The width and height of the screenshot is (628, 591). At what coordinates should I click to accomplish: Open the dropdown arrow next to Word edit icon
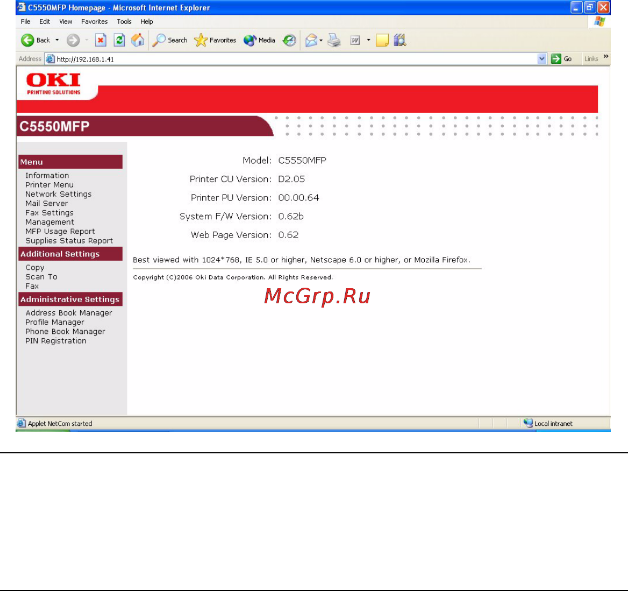click(x=368, y=40)
